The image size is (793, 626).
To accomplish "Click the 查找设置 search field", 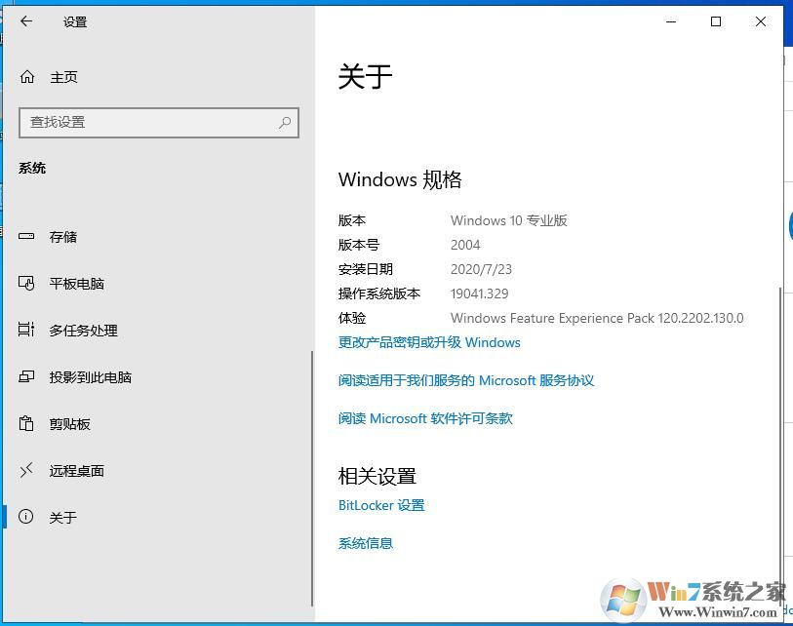I will tap(146, 123).
